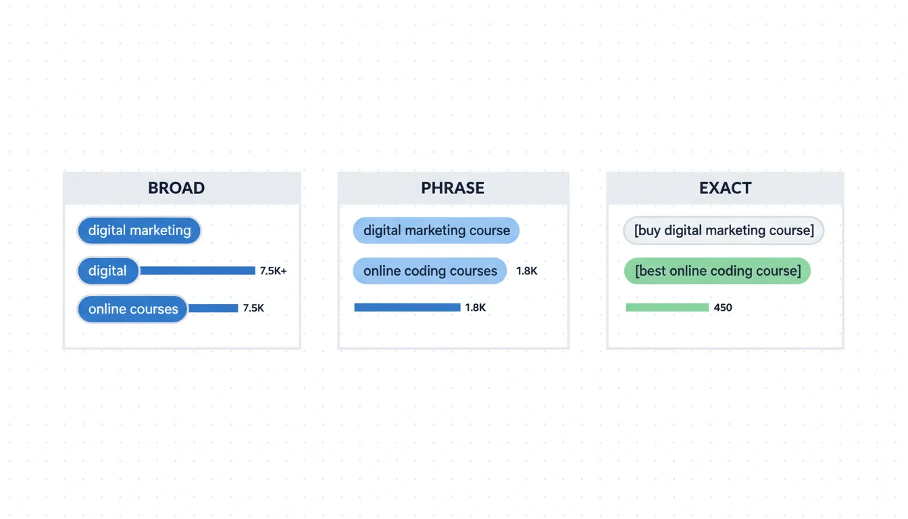Click the 7.5K value next to online courses bar
908x519 pixels.
click(x=253, y=308)
